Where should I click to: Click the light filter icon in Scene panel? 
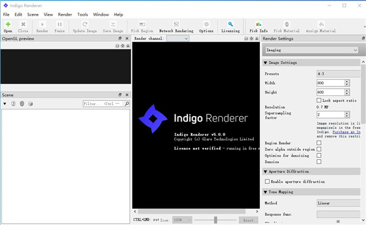coord(13,104)
